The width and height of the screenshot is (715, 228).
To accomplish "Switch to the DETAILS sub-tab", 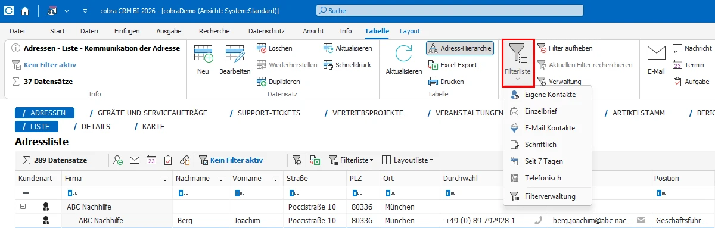I will coord(92,127).
